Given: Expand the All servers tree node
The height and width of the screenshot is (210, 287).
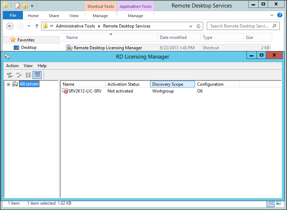Looking at the screenshot, I should [8, 84].
